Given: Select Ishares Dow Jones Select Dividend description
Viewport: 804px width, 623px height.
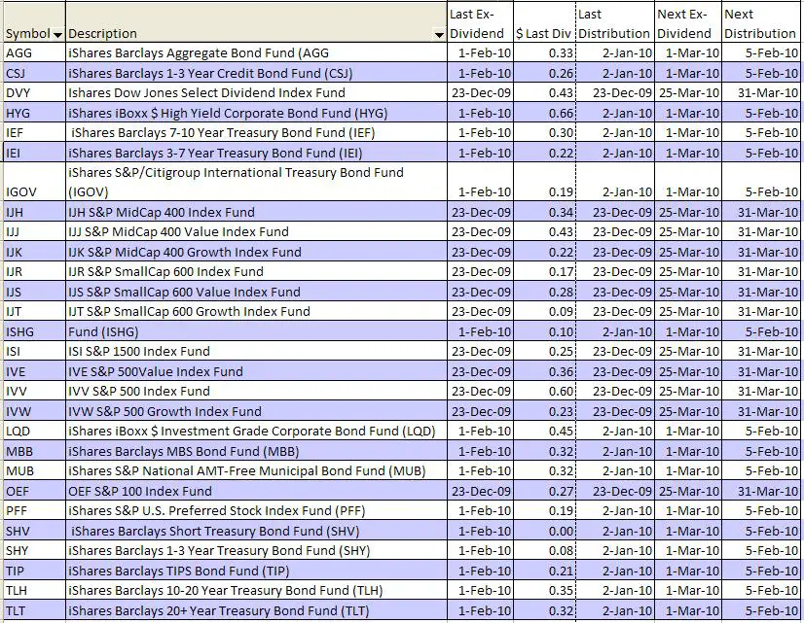Looking at the screenshot, I should coord(256,92).
